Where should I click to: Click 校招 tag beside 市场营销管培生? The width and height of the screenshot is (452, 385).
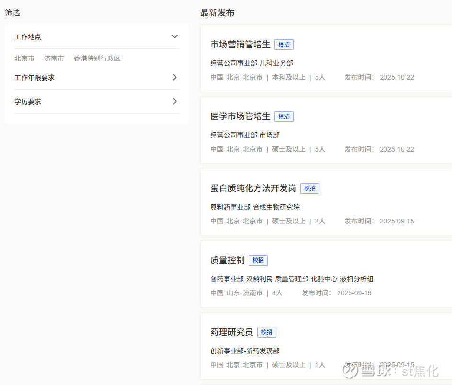284,45
